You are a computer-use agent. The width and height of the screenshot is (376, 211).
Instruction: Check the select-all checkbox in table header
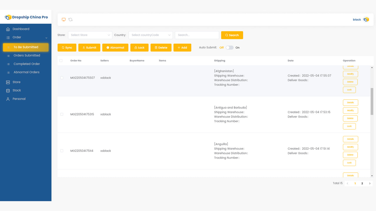click(61, 61)
